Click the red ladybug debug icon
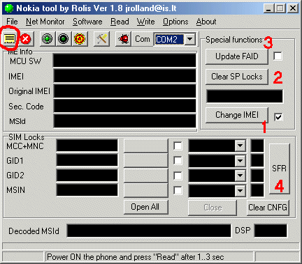This screenshot has width=302, height=264. (x=124, y=39)
